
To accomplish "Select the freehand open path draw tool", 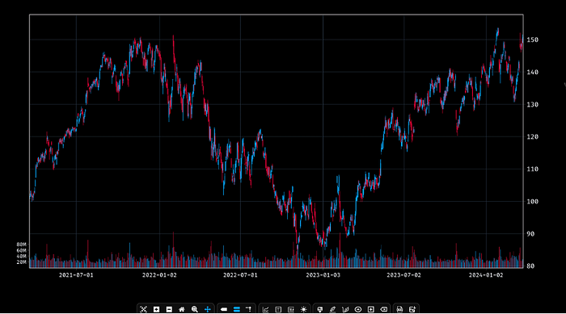I will [345, 309].
